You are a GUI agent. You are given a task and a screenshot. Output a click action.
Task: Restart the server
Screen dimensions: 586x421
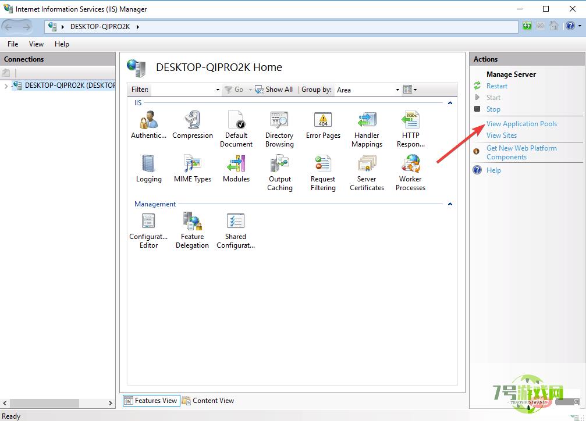(x=497, y=86)
